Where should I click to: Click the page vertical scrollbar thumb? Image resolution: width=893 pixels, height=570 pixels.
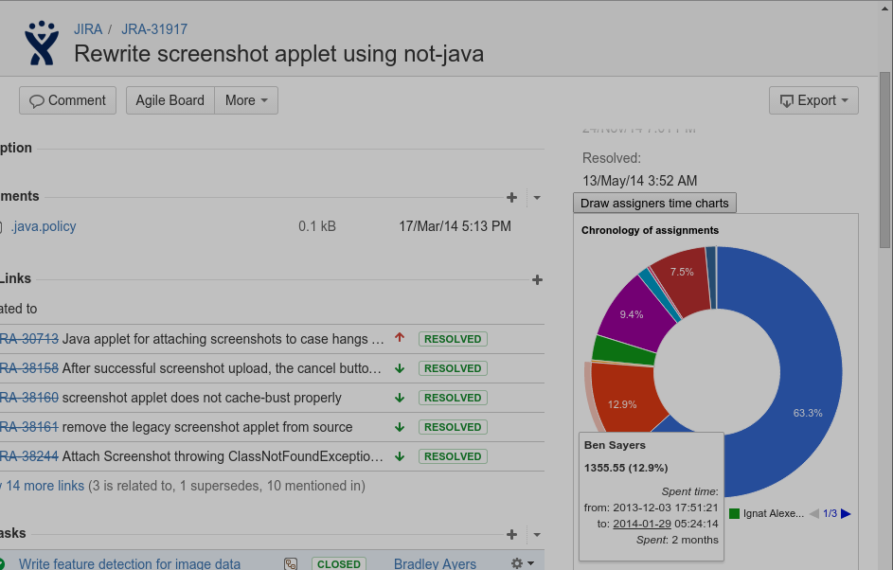[x=884, y=160]
